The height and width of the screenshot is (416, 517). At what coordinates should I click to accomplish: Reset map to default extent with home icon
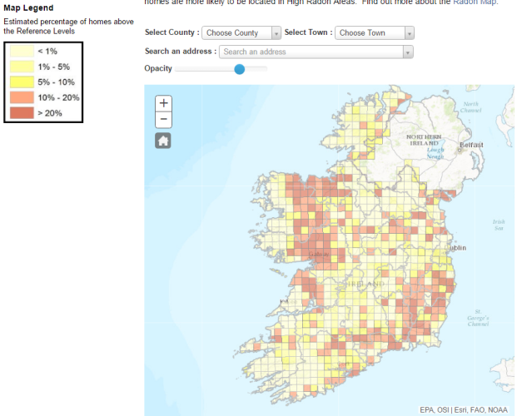tap(163, 141)
